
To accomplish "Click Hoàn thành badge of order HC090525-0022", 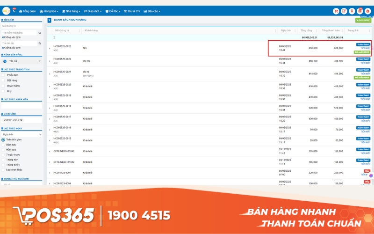I will point(363,59).
